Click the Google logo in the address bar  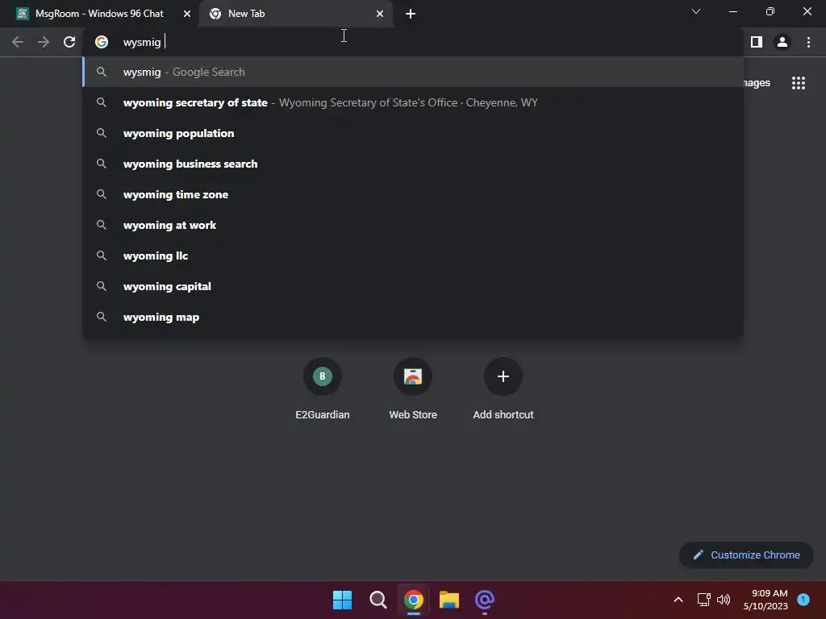[x=102, y=42]
